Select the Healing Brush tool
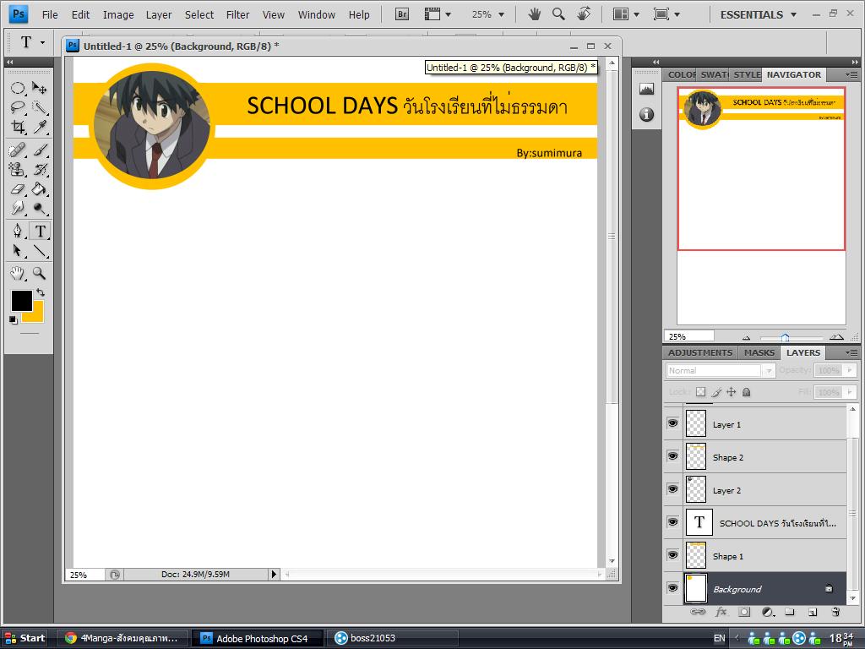The image size is (865, 649). click(18, 150)
